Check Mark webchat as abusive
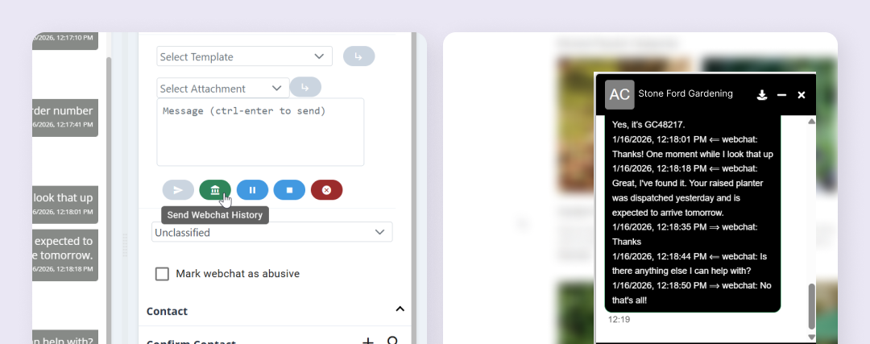The width and height of the screenshot is (870, 344). point(162,274)
